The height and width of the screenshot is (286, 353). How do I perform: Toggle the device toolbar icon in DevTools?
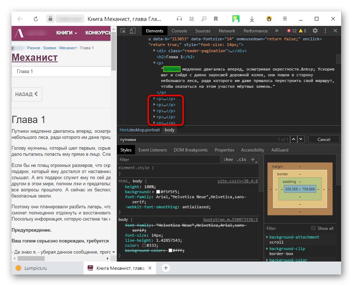click(133, 31)
